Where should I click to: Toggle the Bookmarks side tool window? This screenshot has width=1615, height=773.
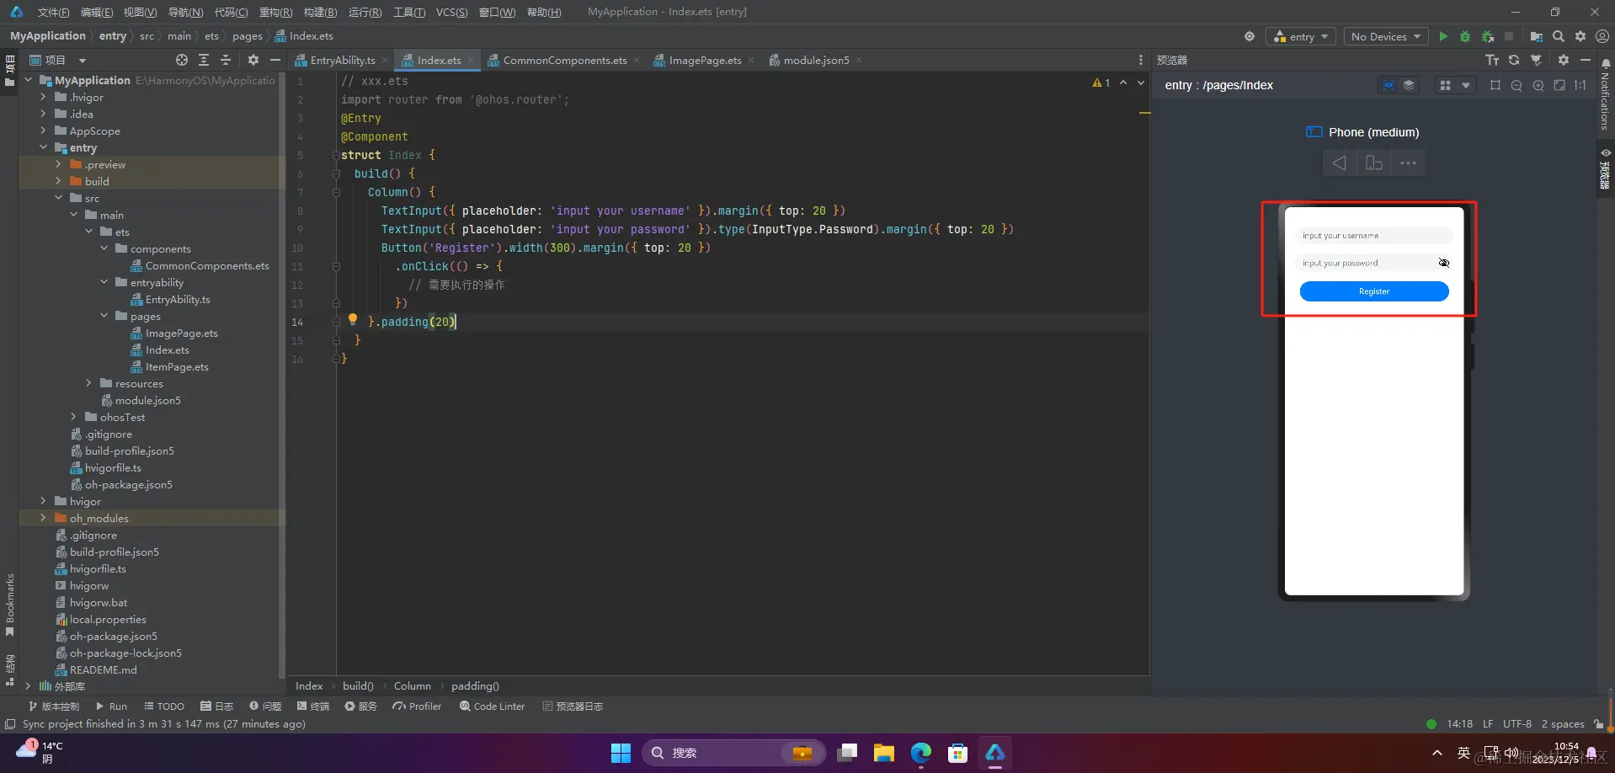tap(10, 605)
